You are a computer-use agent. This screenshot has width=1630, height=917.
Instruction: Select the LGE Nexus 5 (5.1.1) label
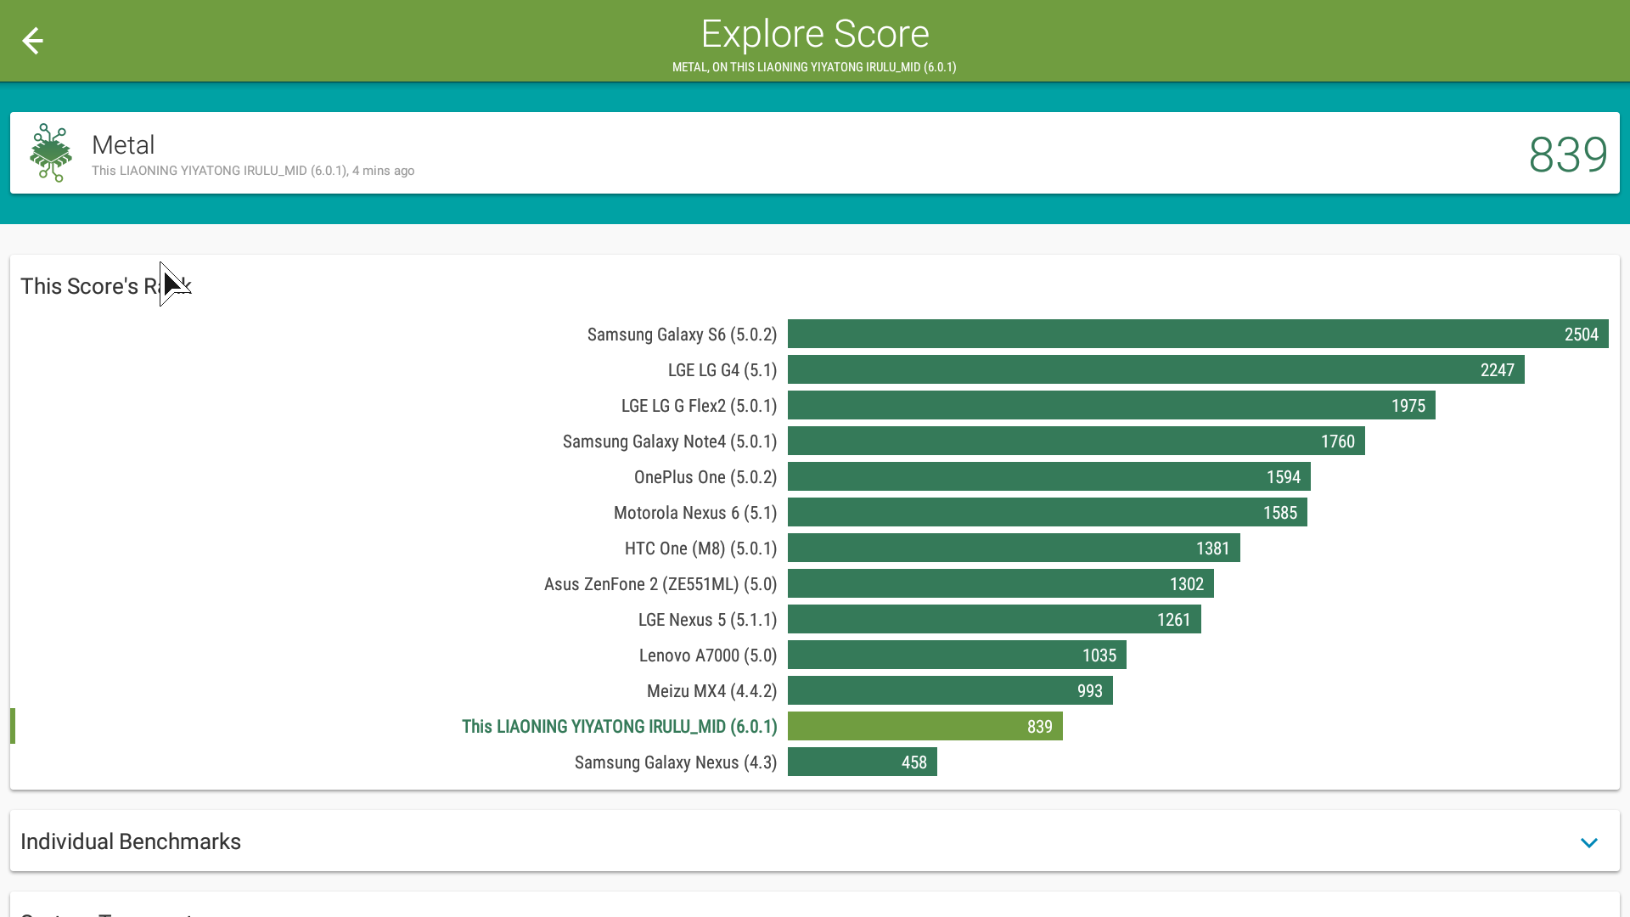[x=708, y=620]
